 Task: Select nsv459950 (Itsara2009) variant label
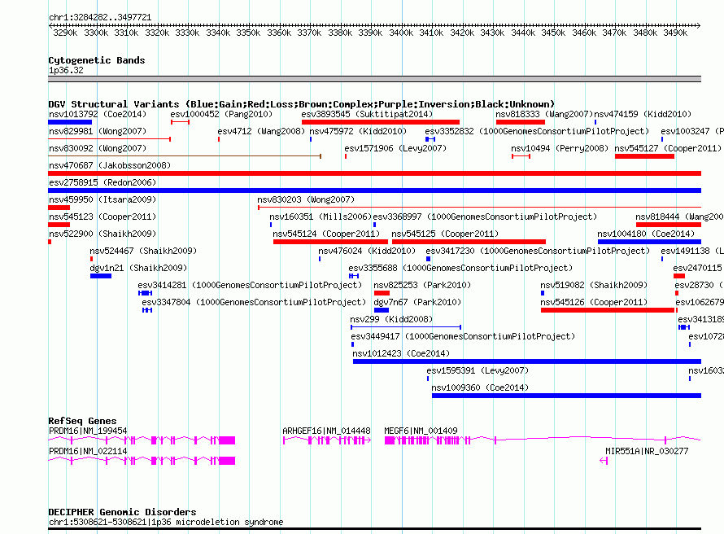tap(102, 199)
